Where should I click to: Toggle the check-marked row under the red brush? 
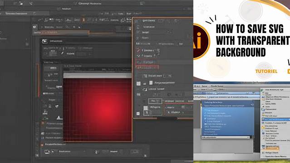click(146, 56)
